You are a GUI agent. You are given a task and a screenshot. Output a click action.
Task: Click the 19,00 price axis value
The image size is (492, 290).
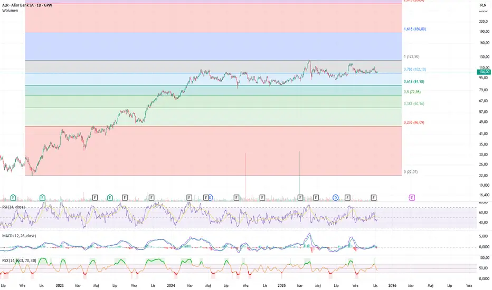tap(484, 185)
